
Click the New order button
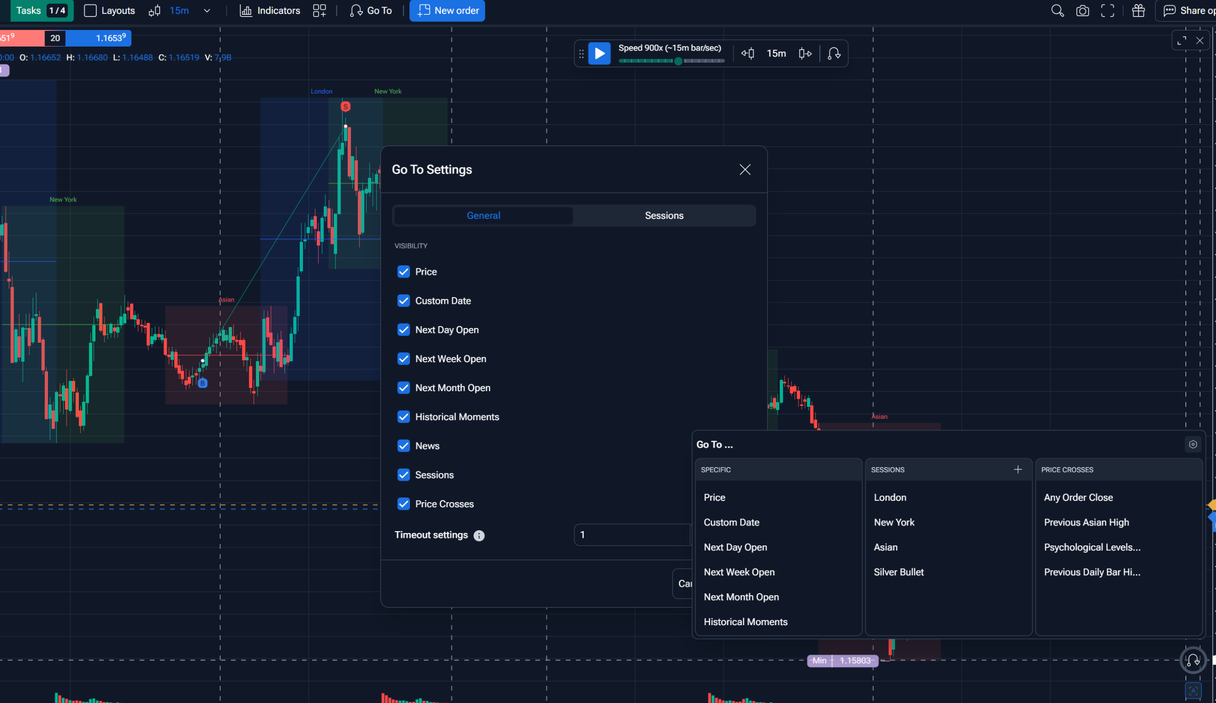[x=447, y=10]
